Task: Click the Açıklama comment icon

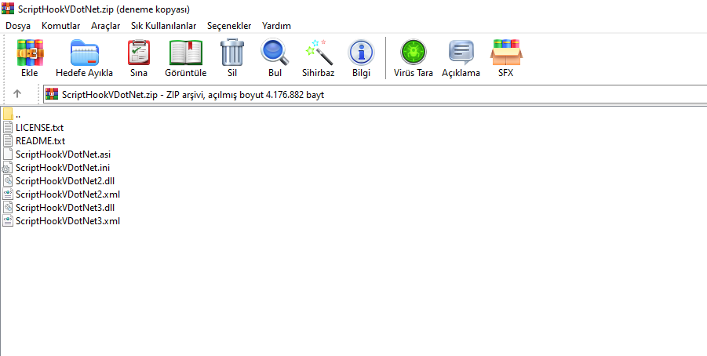Action: click(461, 53)
